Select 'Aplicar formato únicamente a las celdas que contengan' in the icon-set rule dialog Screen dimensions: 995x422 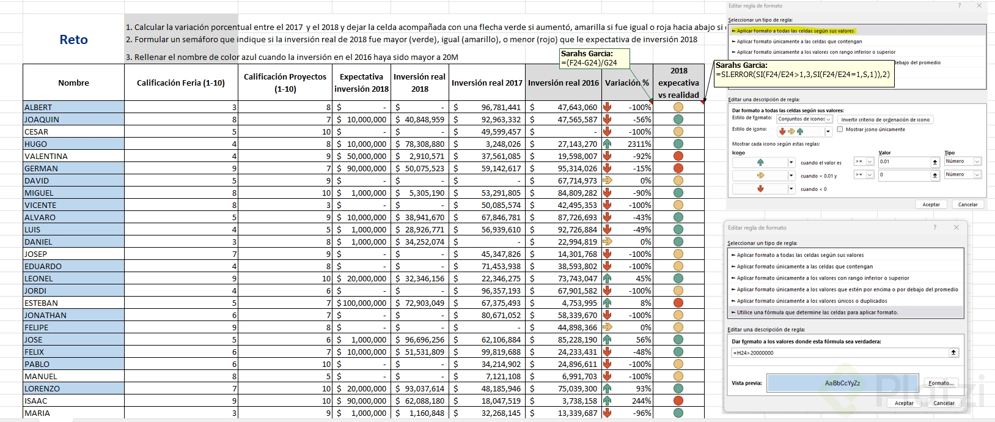[857, 42]
